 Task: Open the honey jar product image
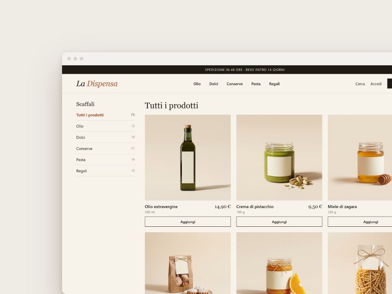360,157
